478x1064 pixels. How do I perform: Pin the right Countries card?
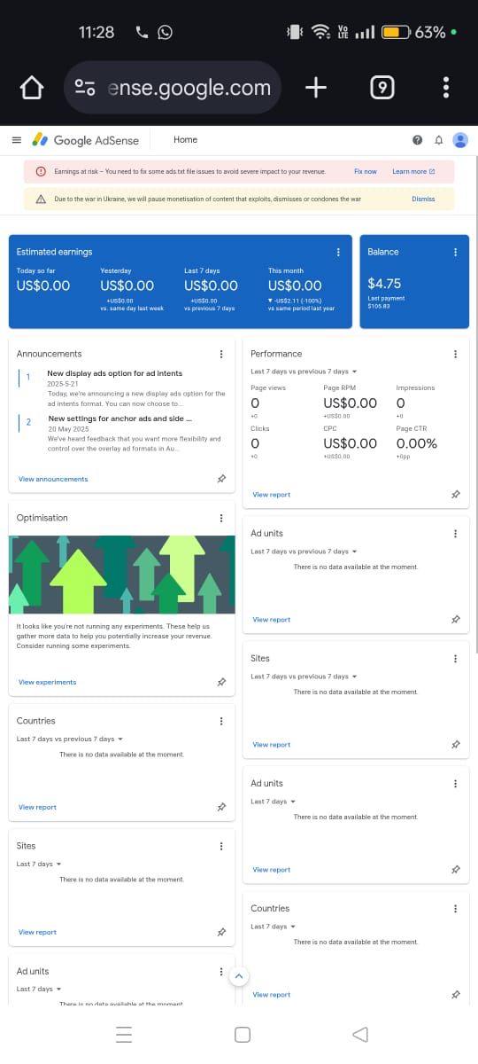coord(455,995)
